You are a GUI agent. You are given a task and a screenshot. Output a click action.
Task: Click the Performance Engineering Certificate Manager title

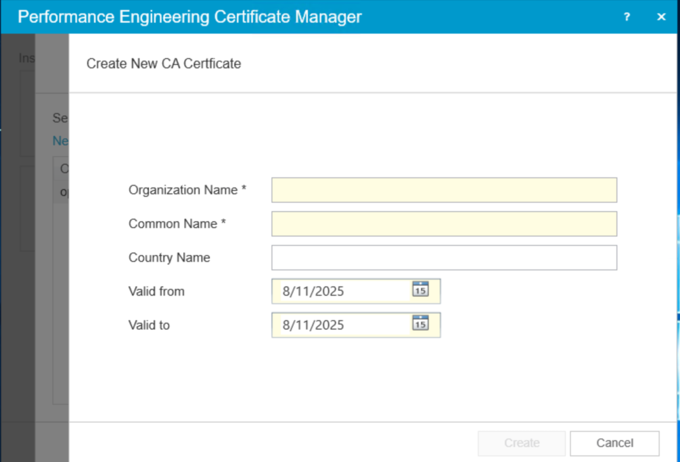point(189,17)
